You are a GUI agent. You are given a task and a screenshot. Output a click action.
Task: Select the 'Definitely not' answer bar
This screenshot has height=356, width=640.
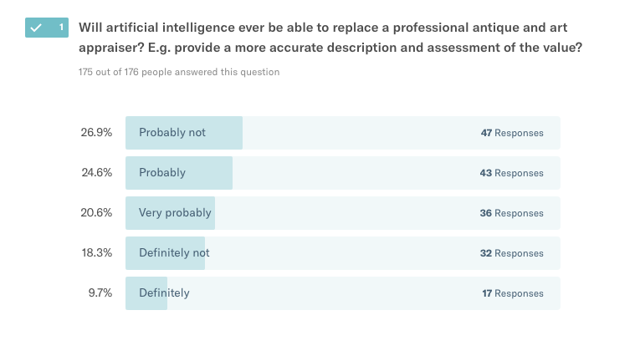click(x=342, y=253)
